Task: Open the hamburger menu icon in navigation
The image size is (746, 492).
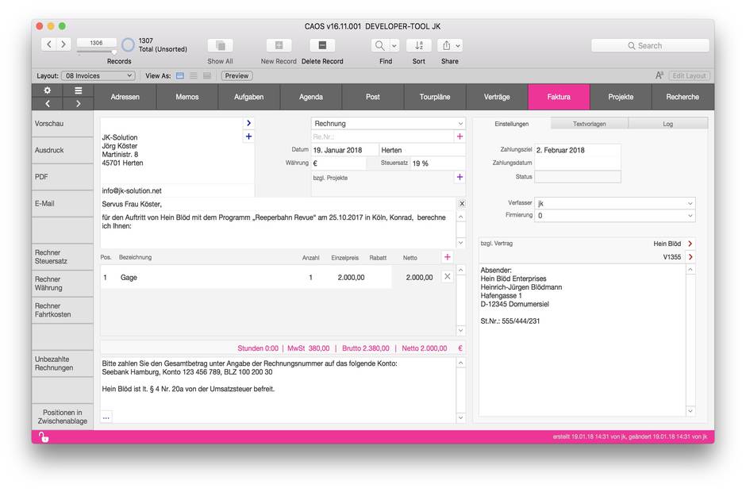Action: click(x=78, y=90)
